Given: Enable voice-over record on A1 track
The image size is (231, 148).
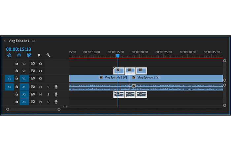Looking at the screenshot, I should [56, 87].
